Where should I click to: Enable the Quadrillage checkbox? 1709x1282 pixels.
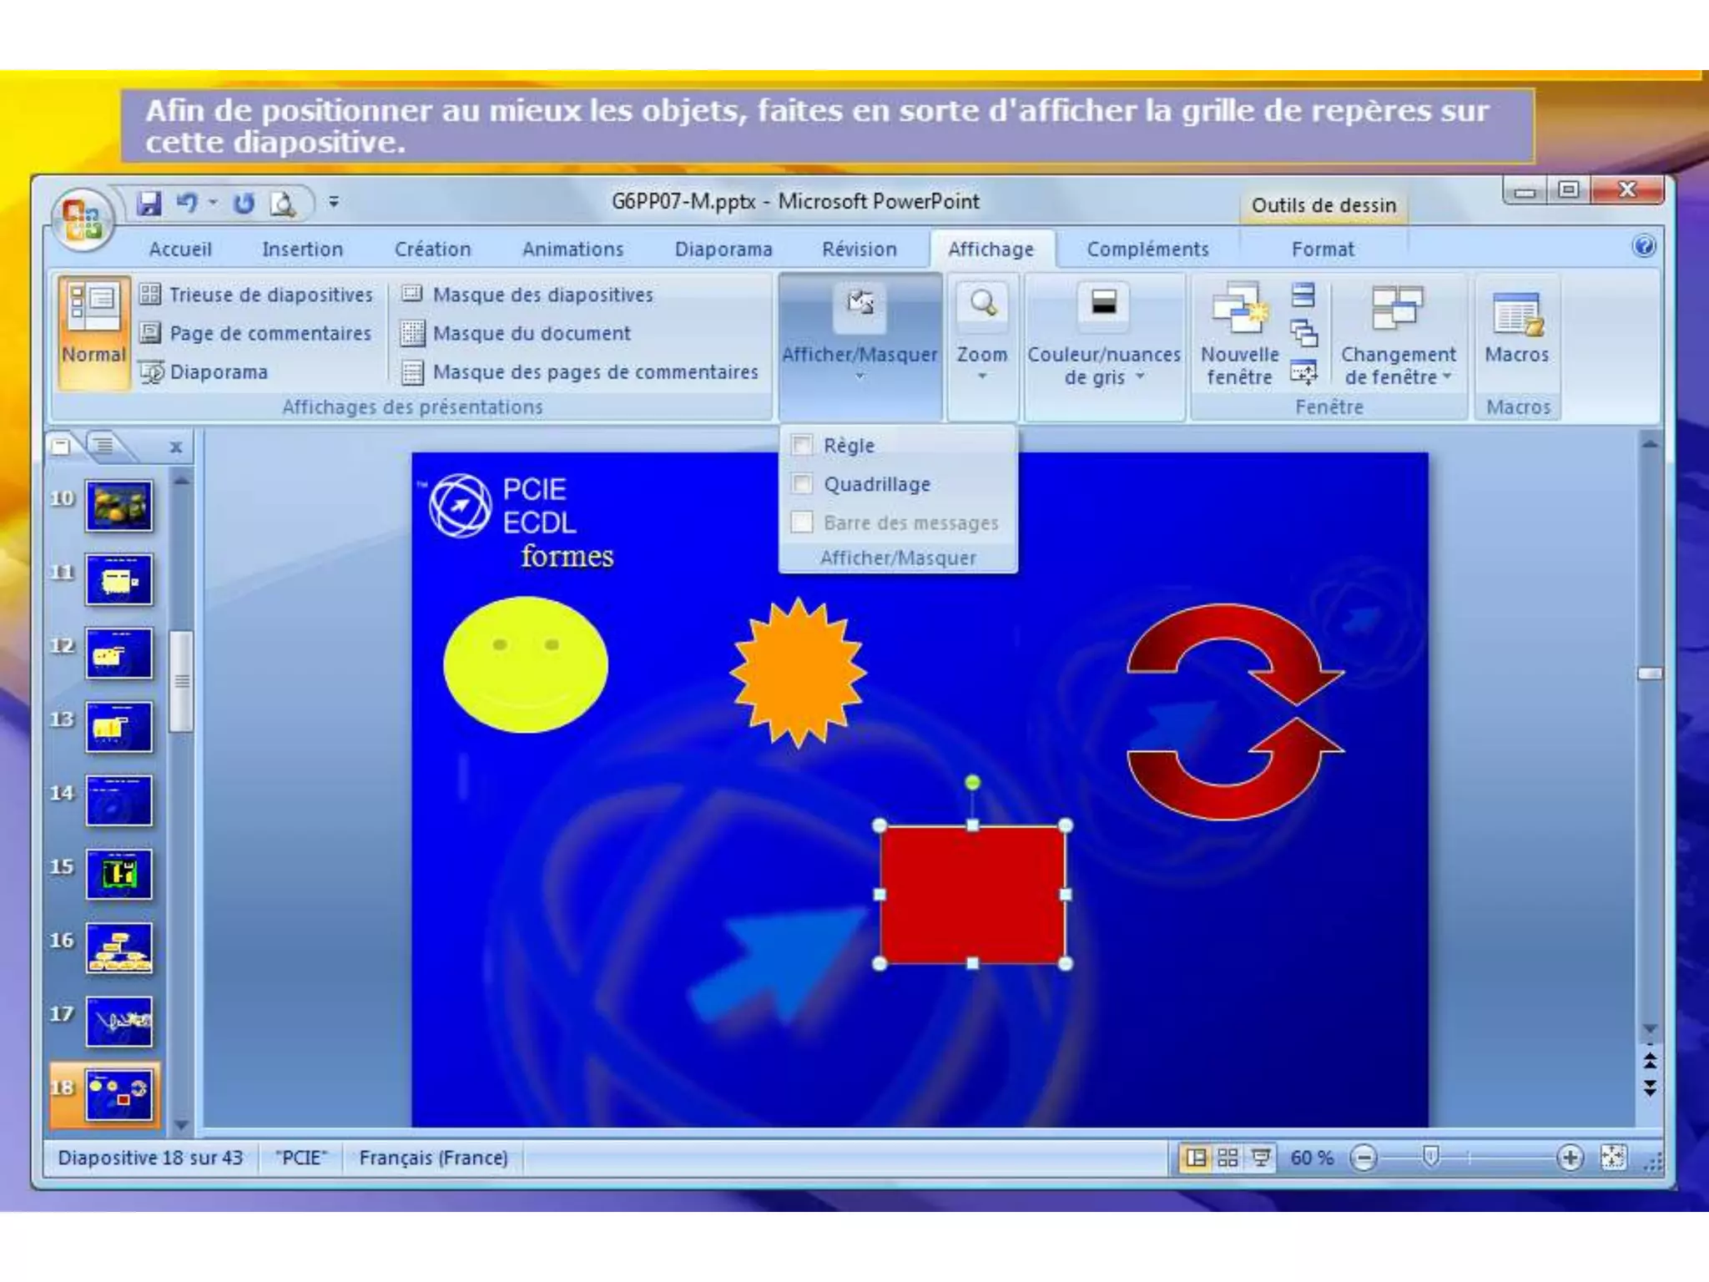(802, 484)
